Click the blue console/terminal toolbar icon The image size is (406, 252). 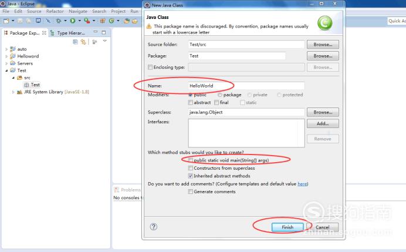pos(38,21)
